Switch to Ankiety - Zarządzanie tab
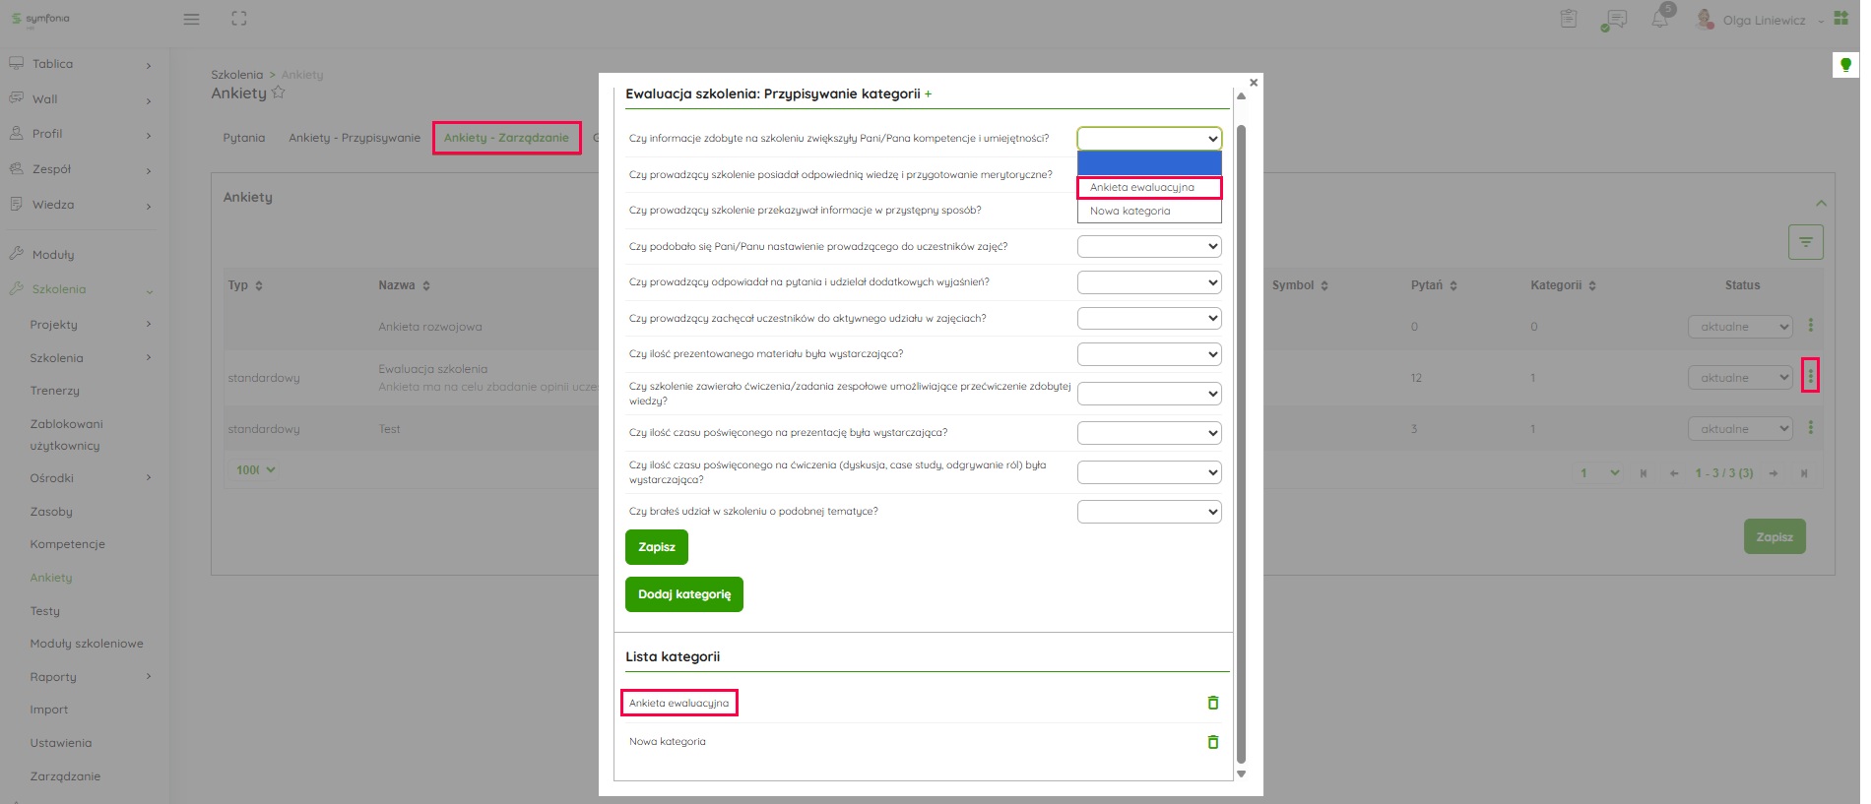Screen dimensions: 1871x804 (x=506, y=138)
